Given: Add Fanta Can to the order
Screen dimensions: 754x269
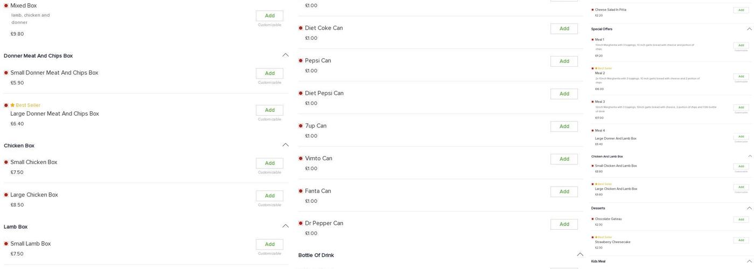Looking at the screenshot, I should click(564, 192).
